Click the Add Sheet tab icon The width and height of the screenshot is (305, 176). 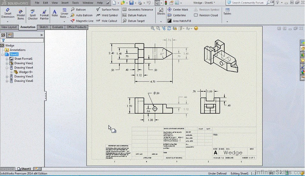click(37, 169)
